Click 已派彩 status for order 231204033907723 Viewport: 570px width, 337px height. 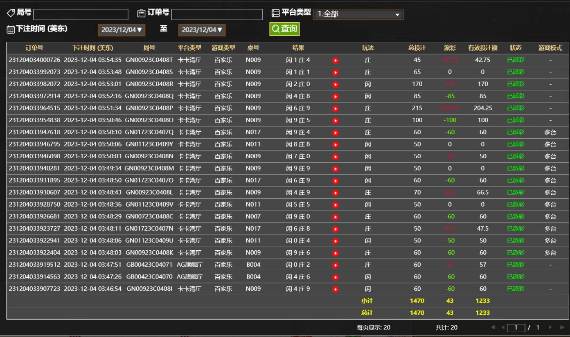pyautogui.click(x=516, y=289)
